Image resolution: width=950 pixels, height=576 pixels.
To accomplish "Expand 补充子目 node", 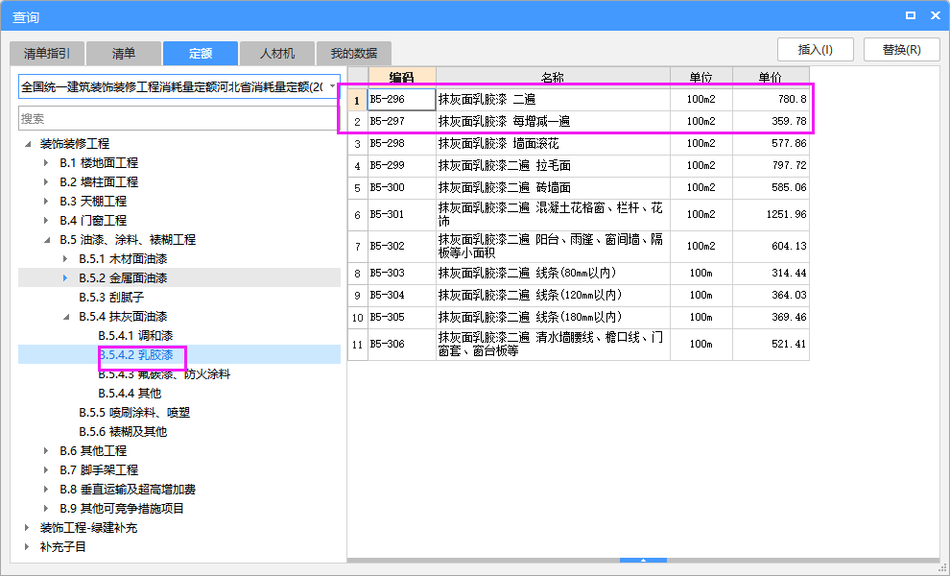I will tap(27, 547).
